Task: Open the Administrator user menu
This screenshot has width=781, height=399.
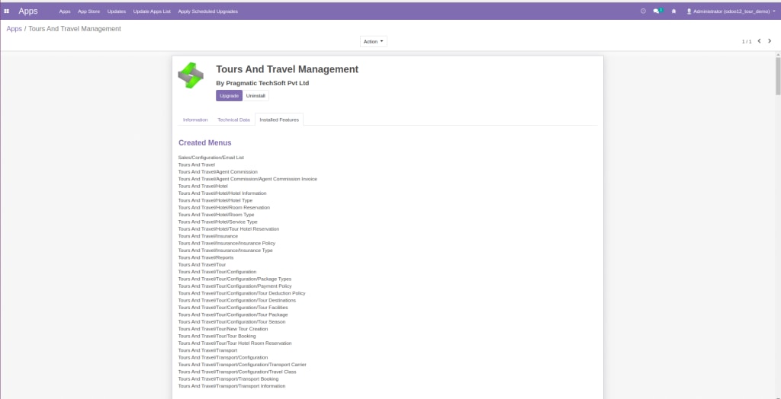Action: click(731, 11)
